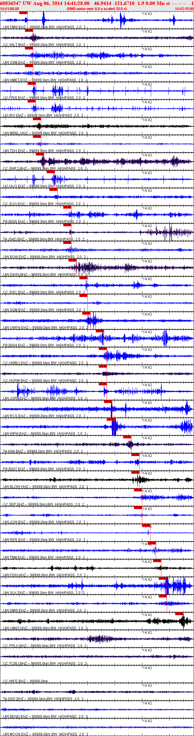
Task: Select the red pick marker on FISH trace
Action: pyautogui.click(x=157, y=561)
